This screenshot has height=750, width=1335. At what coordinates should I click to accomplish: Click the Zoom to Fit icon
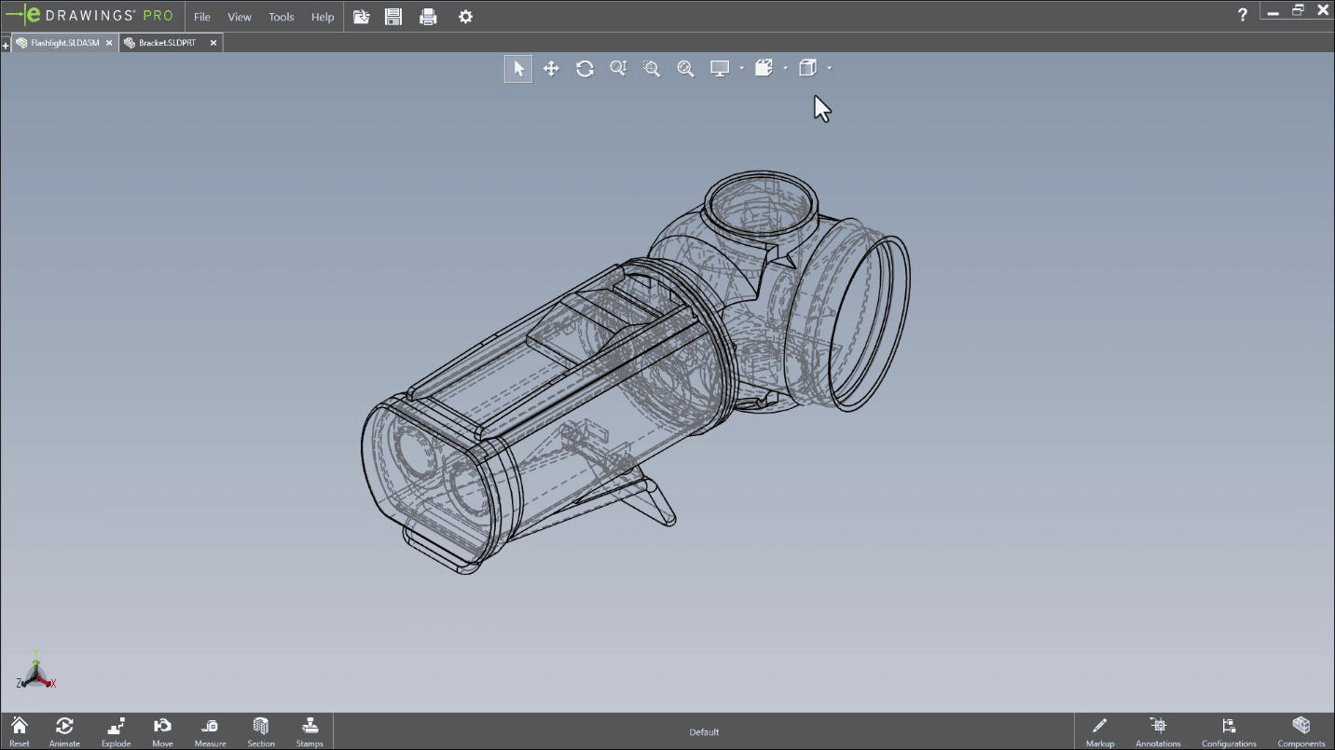pos(685,67)
